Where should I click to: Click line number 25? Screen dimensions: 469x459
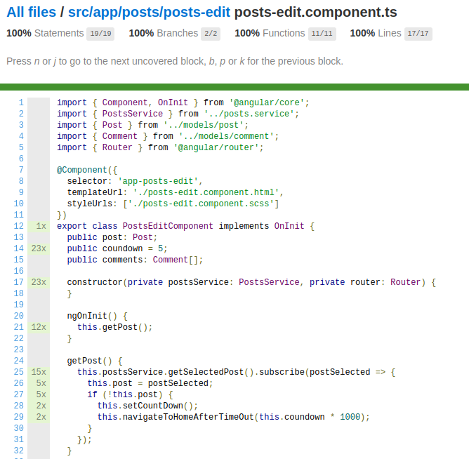18,372
